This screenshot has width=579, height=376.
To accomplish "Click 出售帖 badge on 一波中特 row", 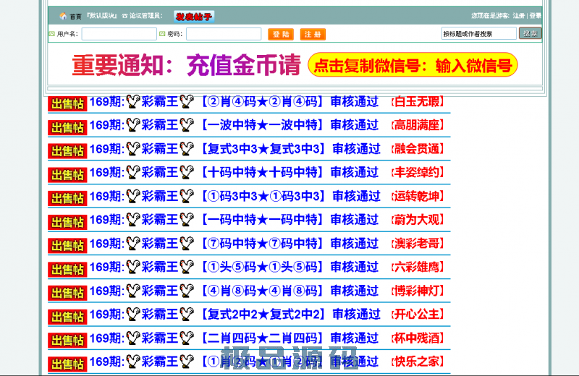I will 67,127.
